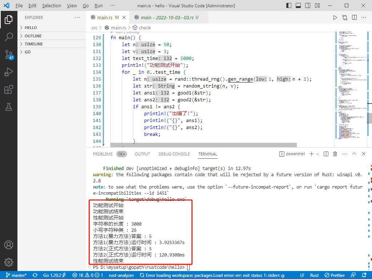This screenshot has height=279, width=372.
Task: Click the Synchronize Changes status bar icon
Action: pyautogui.click(x=35, y=275)
